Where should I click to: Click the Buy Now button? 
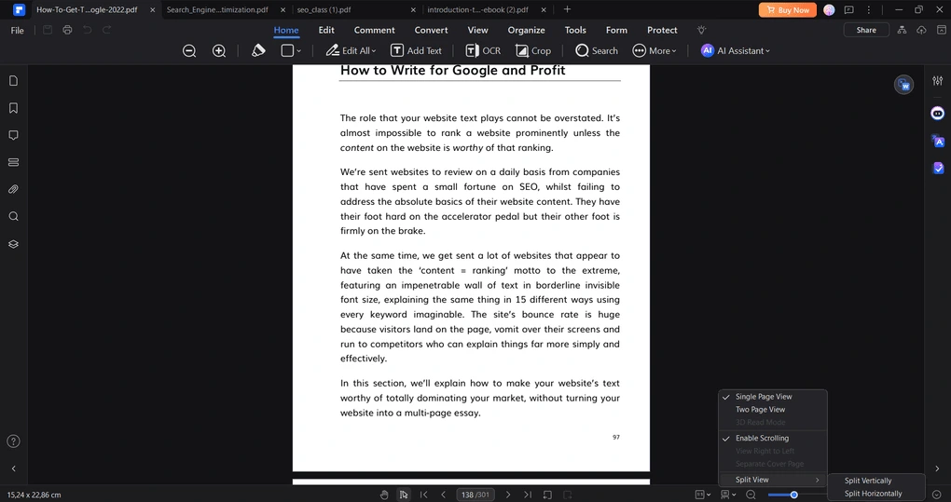[787, 9]
